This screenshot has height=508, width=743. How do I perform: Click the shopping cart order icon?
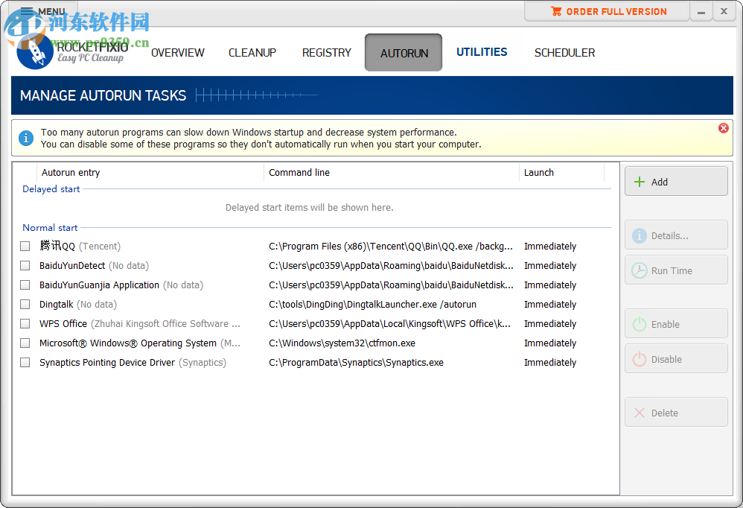[x=556, y=11]
